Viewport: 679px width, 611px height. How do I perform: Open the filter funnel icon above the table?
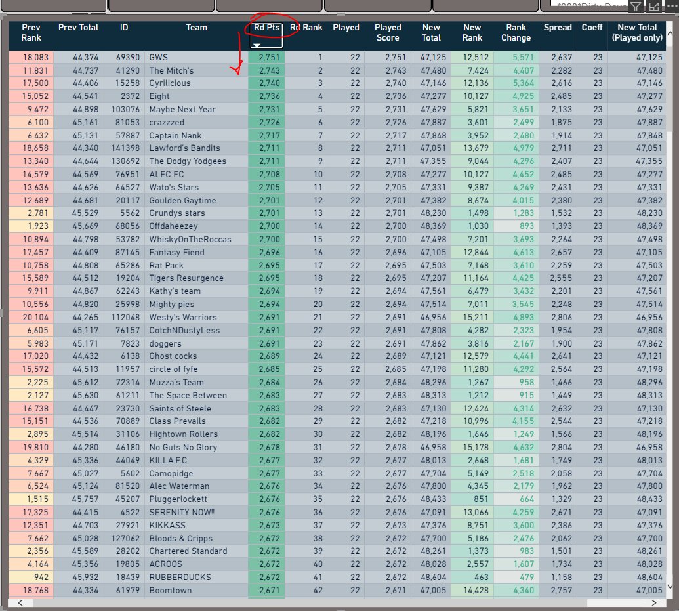[636, 7]
